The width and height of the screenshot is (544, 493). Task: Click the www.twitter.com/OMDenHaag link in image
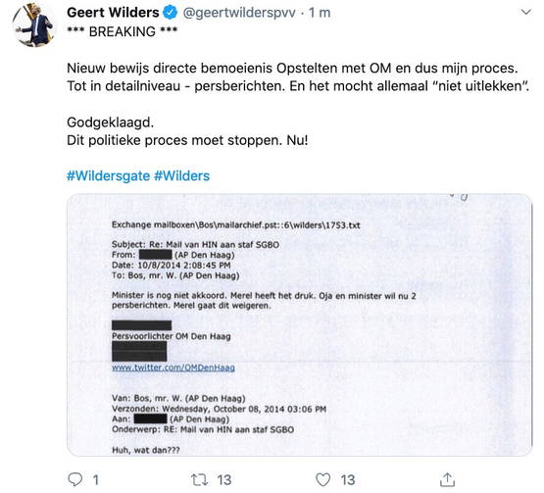tap(173, 368)
